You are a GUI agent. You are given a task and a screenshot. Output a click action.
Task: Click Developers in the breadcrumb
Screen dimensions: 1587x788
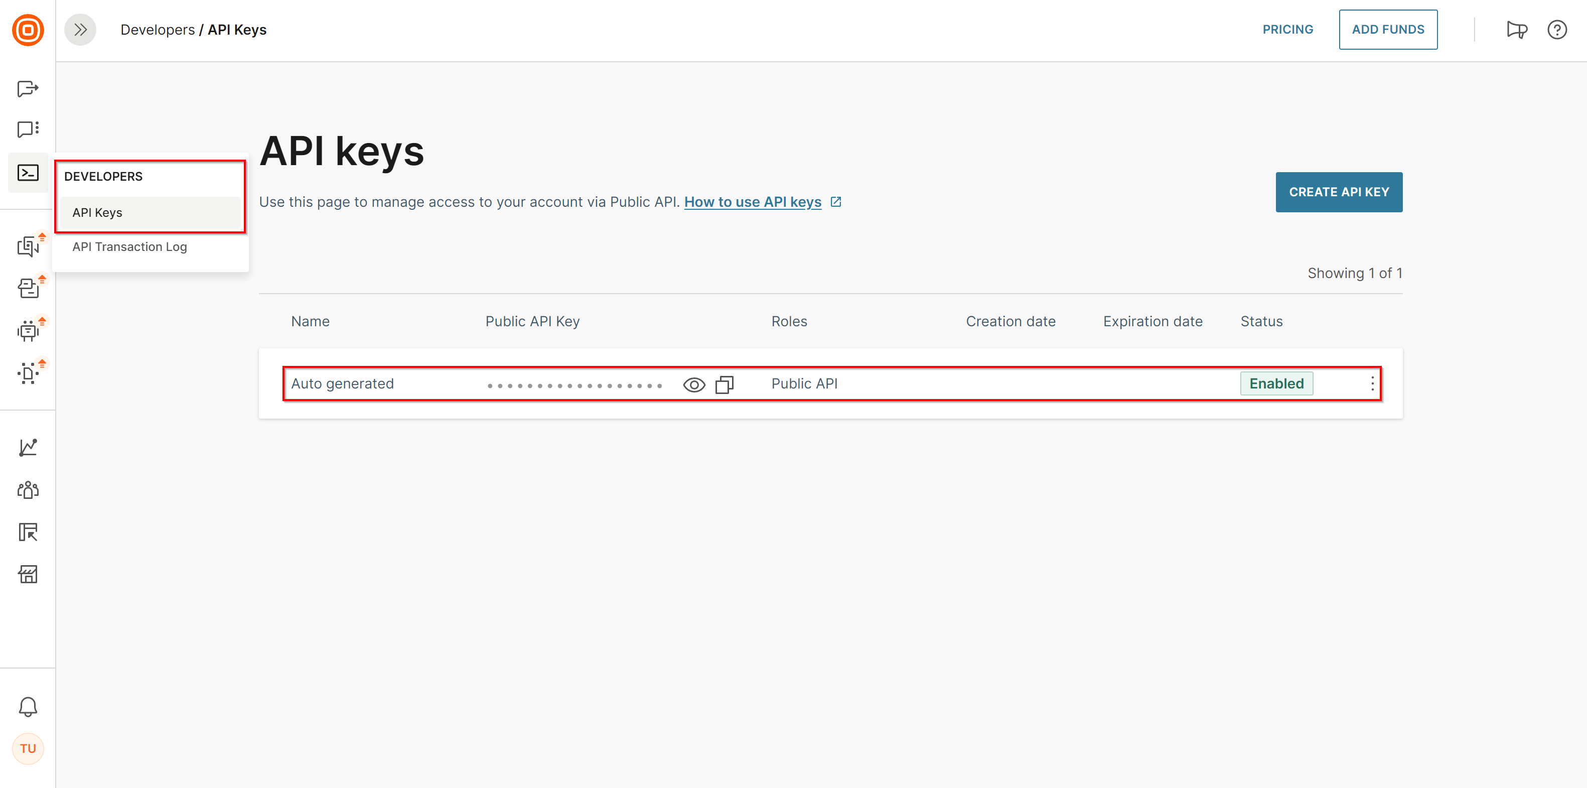tap(157, 30)
